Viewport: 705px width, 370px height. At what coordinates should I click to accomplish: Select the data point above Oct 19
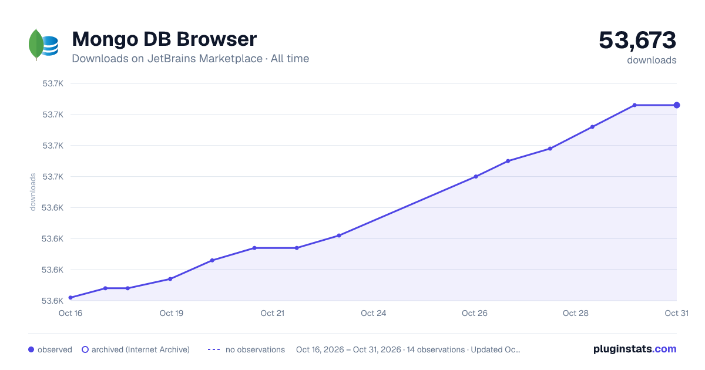click(170, 279)
